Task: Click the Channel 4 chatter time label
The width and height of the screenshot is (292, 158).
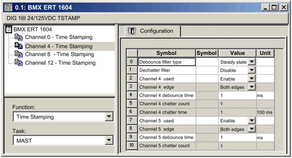Action: 163,112
